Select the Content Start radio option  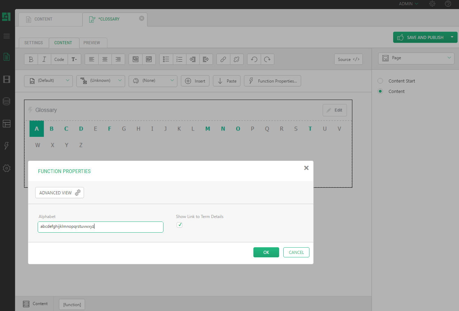click(381, 81)
